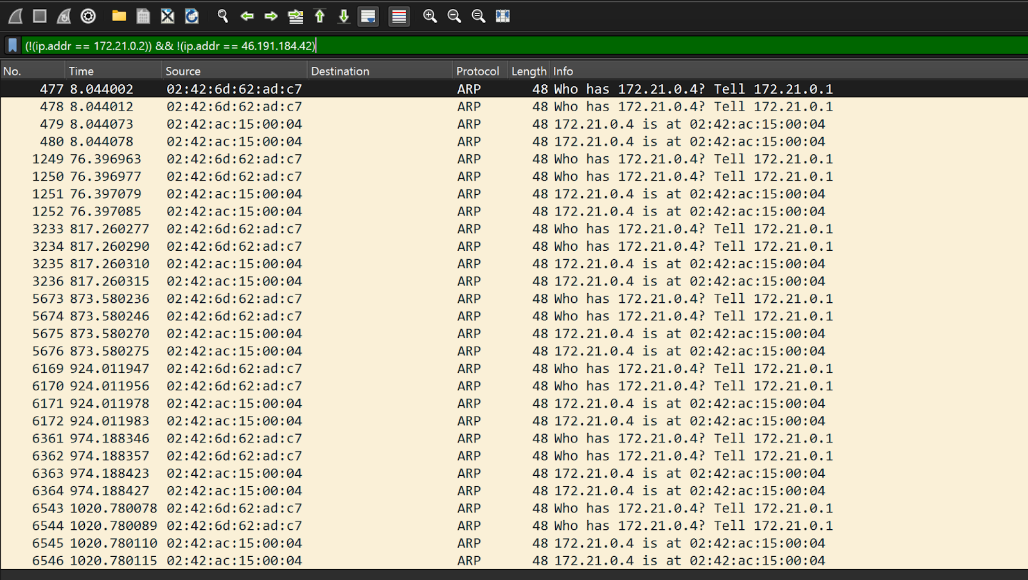Select packet number 1252 row

click(x=514, y=211)
